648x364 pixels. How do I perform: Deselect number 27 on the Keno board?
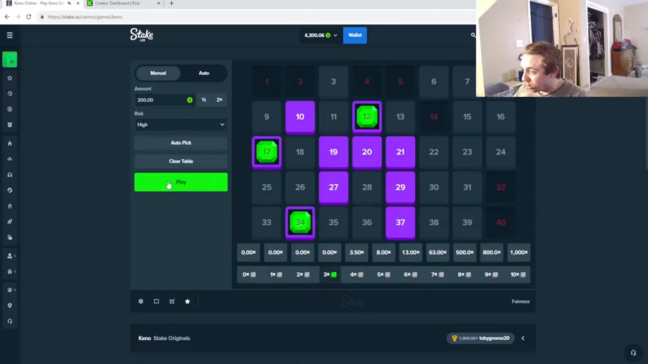(x=334, y=187)
